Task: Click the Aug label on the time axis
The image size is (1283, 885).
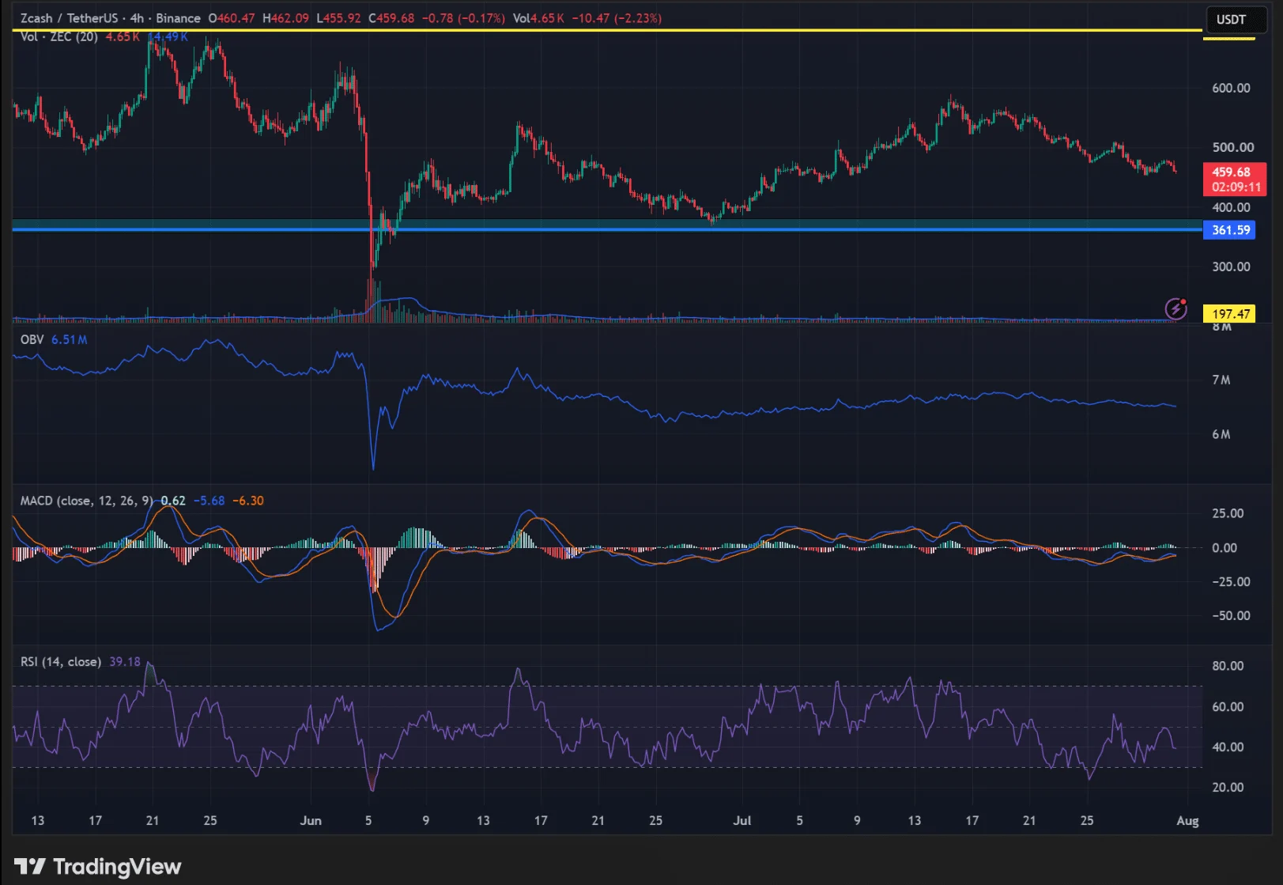Action: coord(1187,820)
